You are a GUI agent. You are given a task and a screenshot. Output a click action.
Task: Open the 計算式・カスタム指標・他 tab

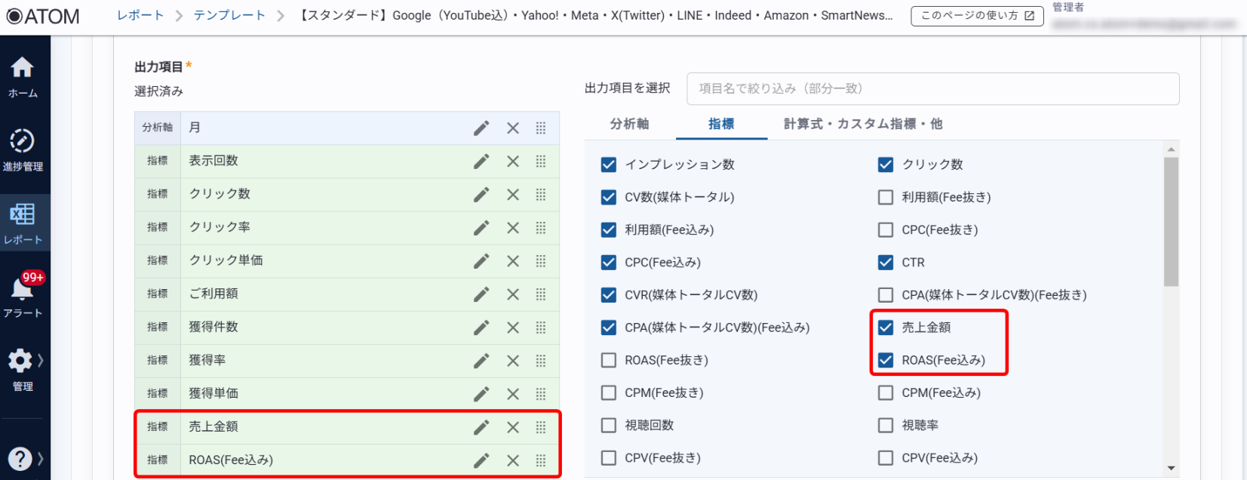coord(863,124)
